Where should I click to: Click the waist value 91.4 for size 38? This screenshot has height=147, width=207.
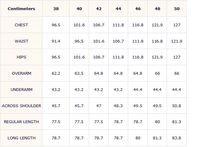pos(56,41)
